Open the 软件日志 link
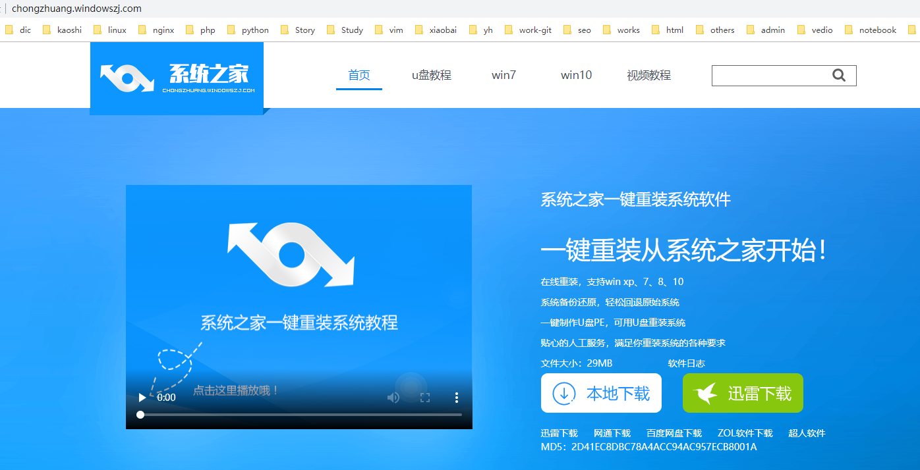The image size is (920, 470). point(687,363)
